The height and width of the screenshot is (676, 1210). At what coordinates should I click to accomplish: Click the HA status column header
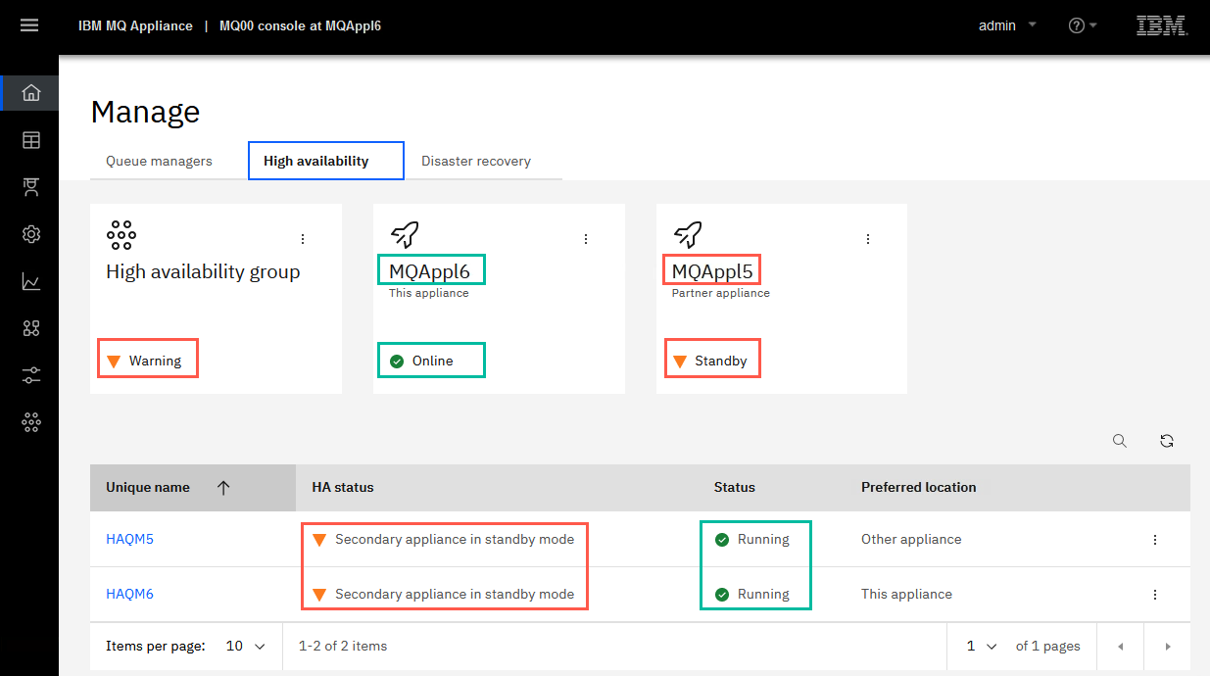[343, 487]
